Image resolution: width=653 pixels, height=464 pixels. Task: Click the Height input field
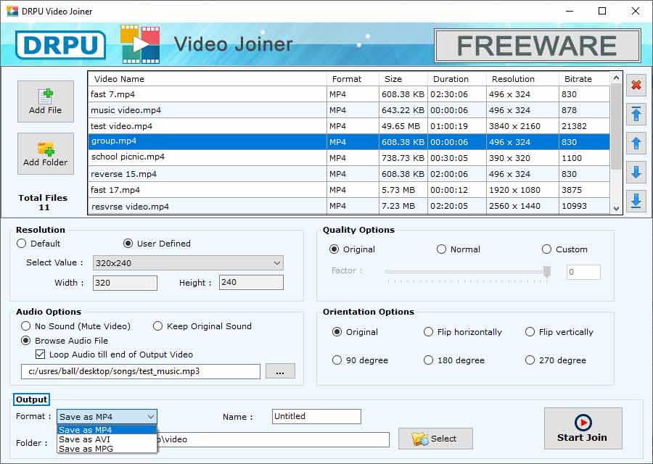pos(251,282)
